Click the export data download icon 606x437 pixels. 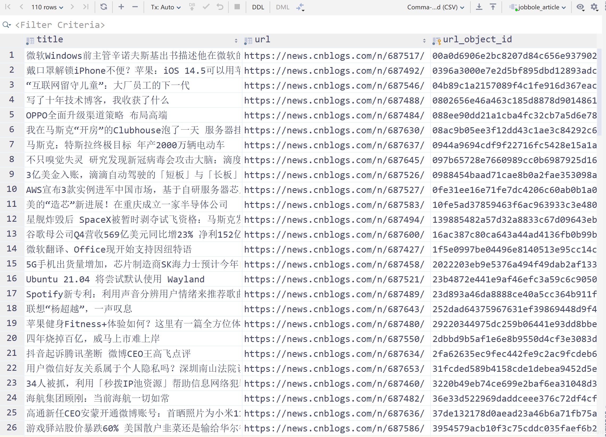coord(479,7)
